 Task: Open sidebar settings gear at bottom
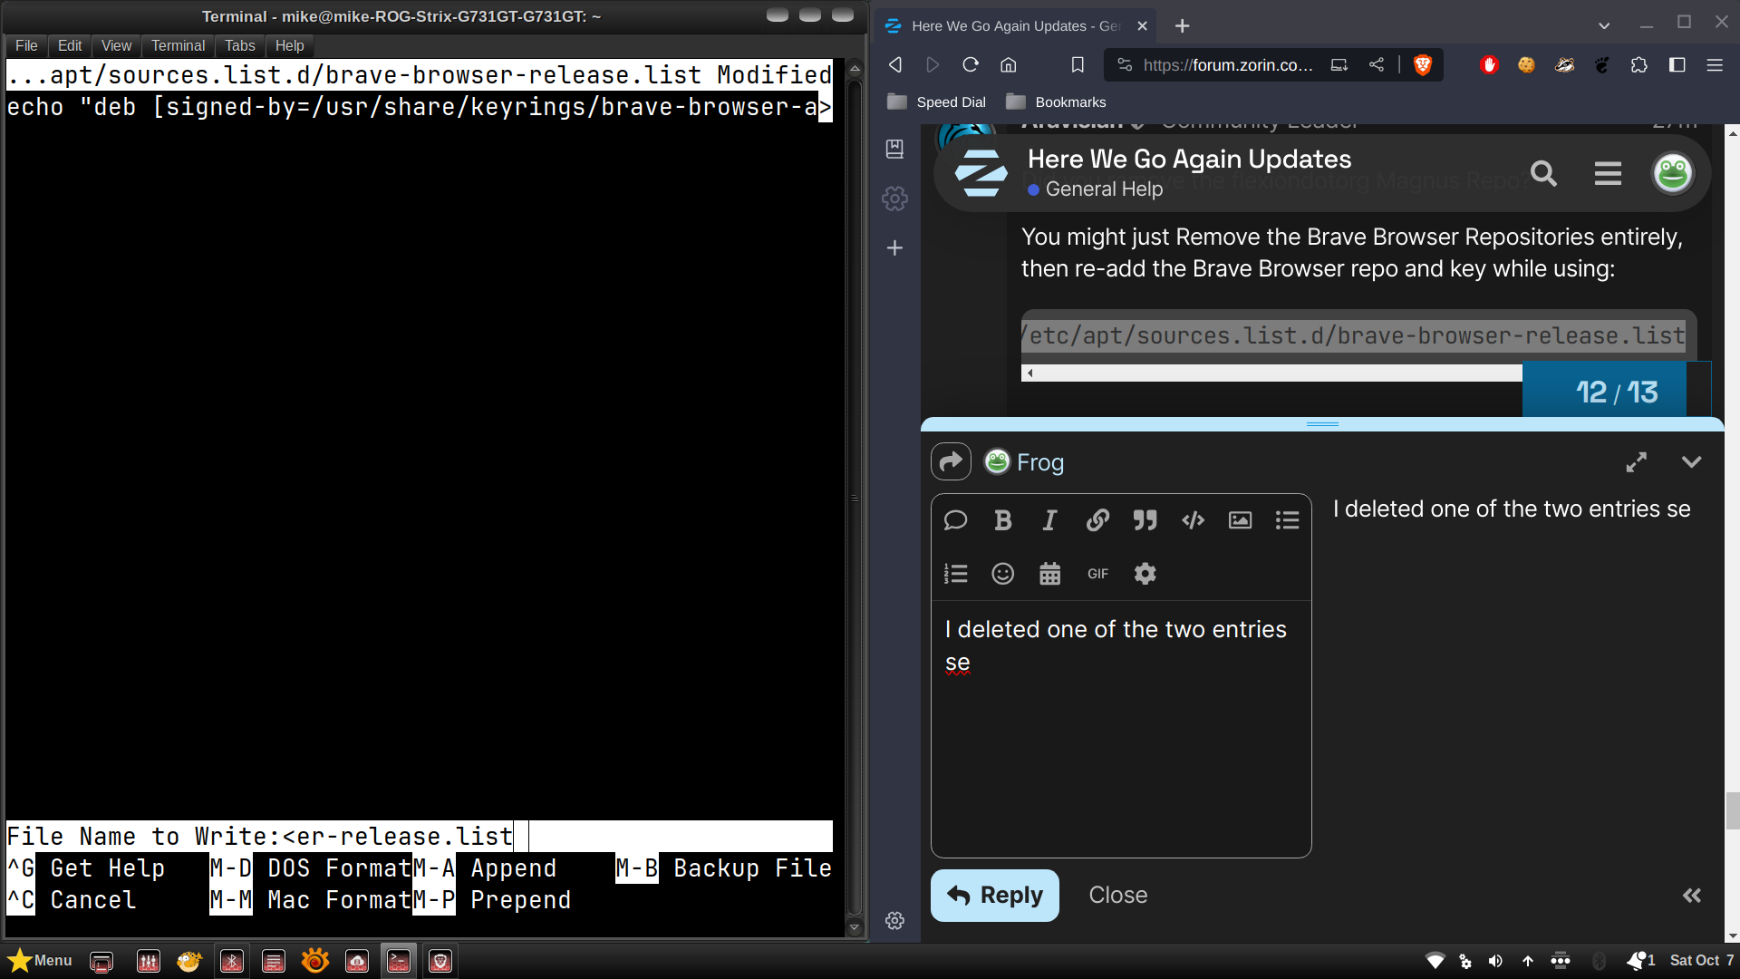[x=894, y=920]
